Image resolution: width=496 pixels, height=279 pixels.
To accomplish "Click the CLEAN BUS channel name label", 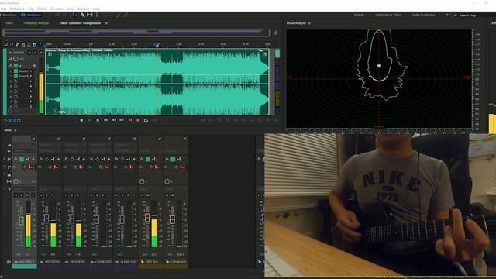I will pyautogui.click(x=178, y=262).
